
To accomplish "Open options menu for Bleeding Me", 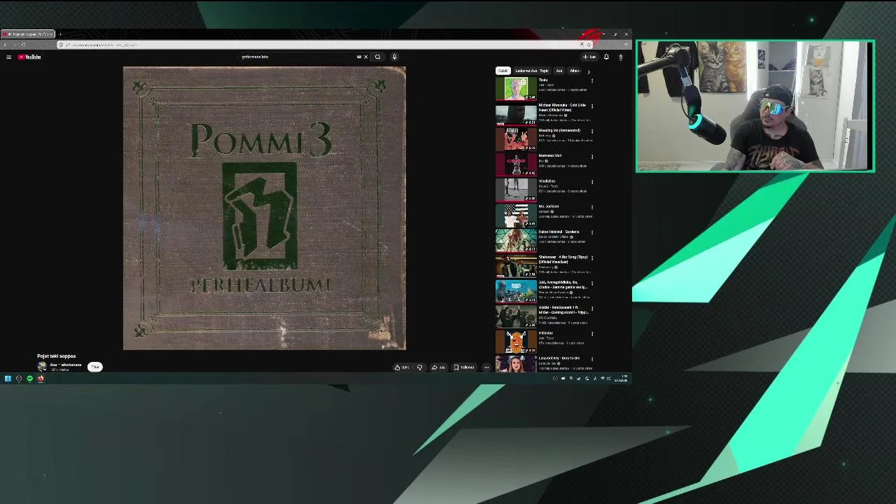I will click(x=592, y=131).
